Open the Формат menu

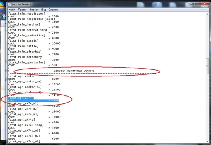[34, 10]
